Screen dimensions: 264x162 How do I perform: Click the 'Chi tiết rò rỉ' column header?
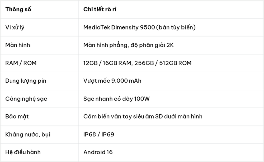pos(100,9)
